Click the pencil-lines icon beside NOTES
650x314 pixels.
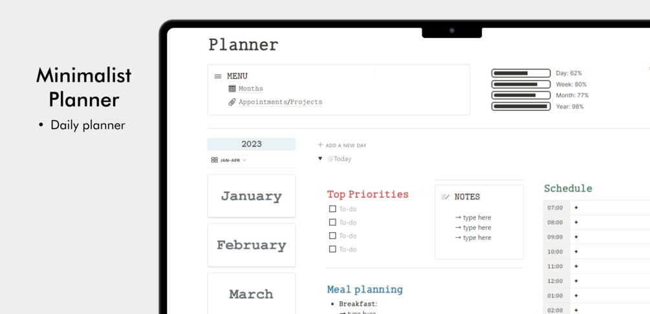coord(445,197)
